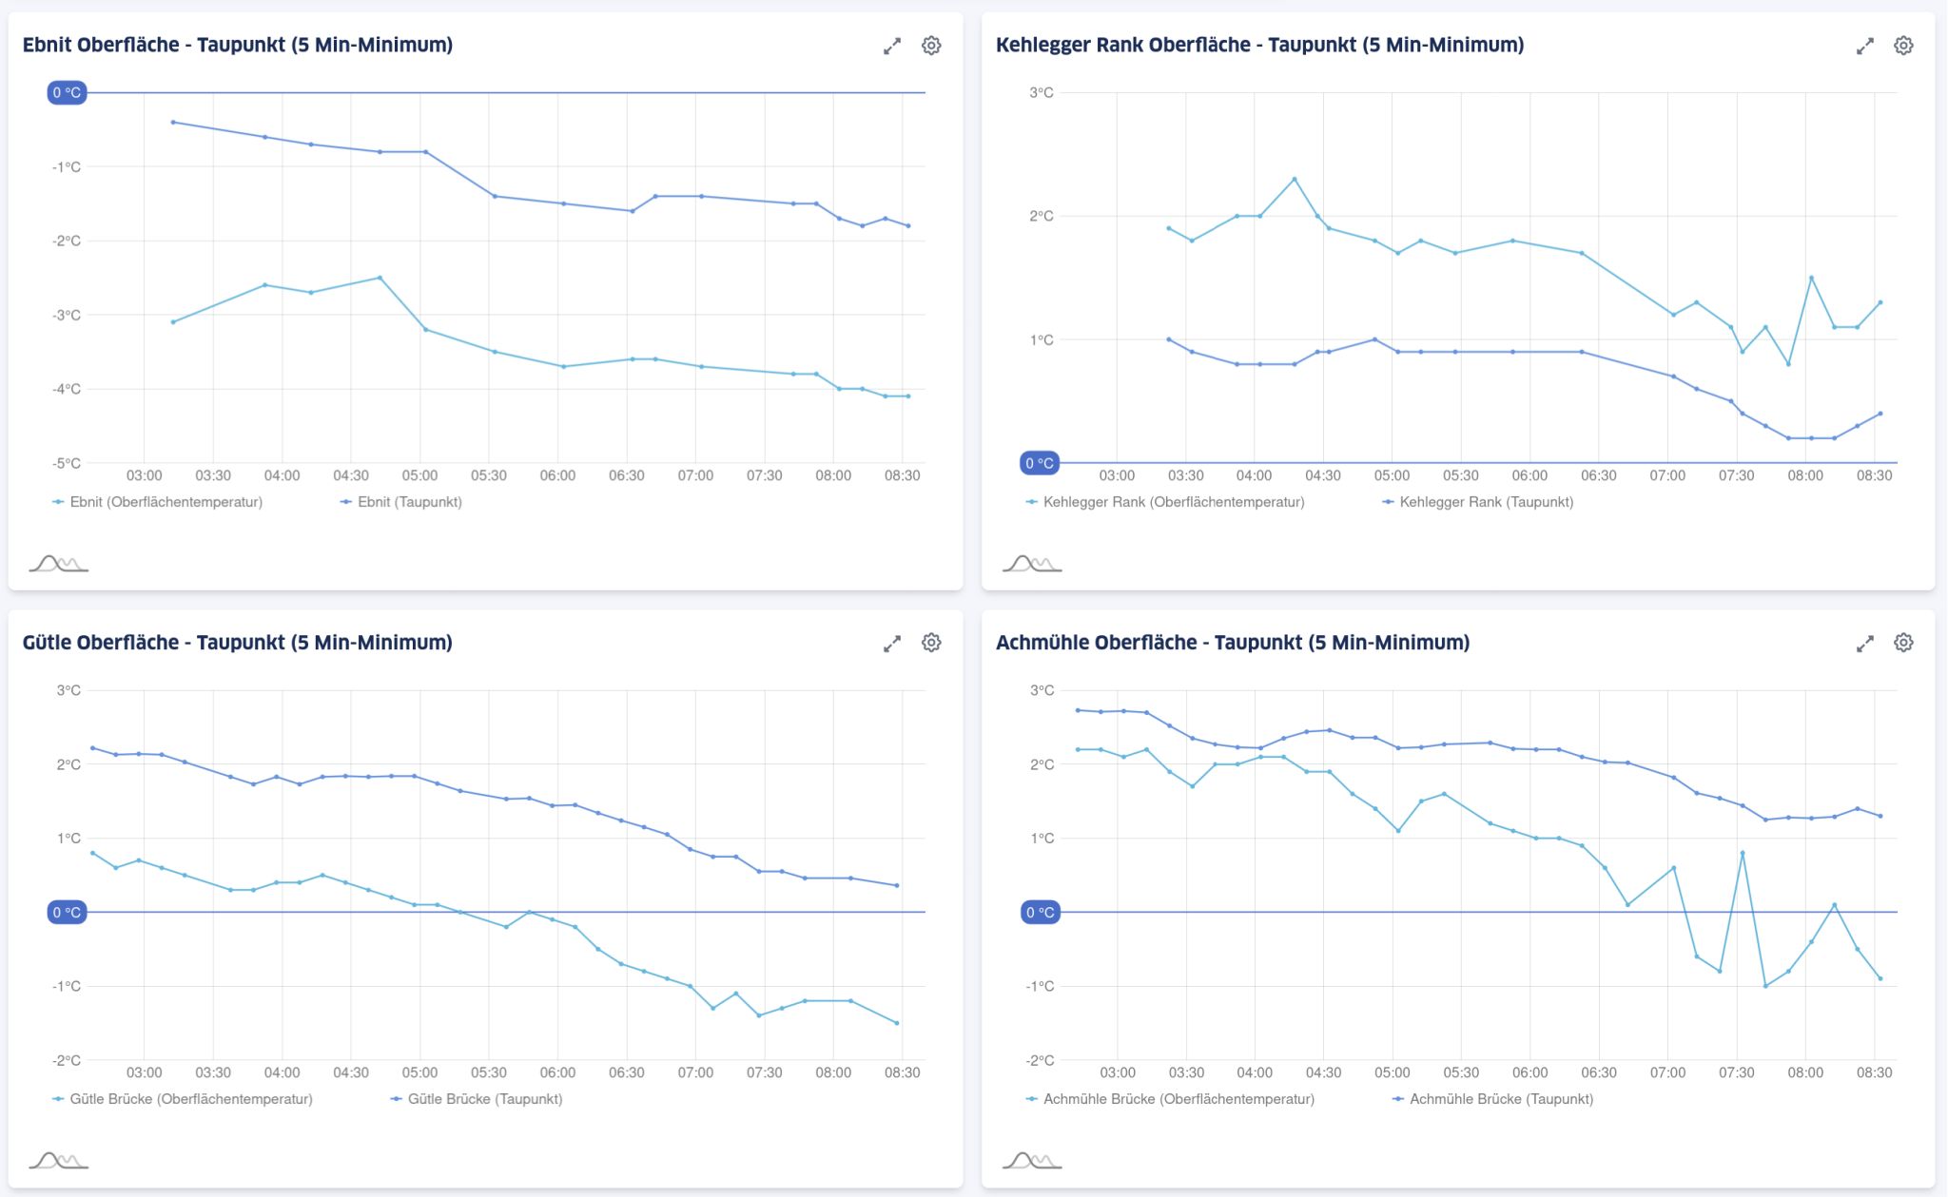This screenshot has width=1948, height=1197.
Task: Click the wave logo under the Ebnit chart
Action: [x=59, y=564]
